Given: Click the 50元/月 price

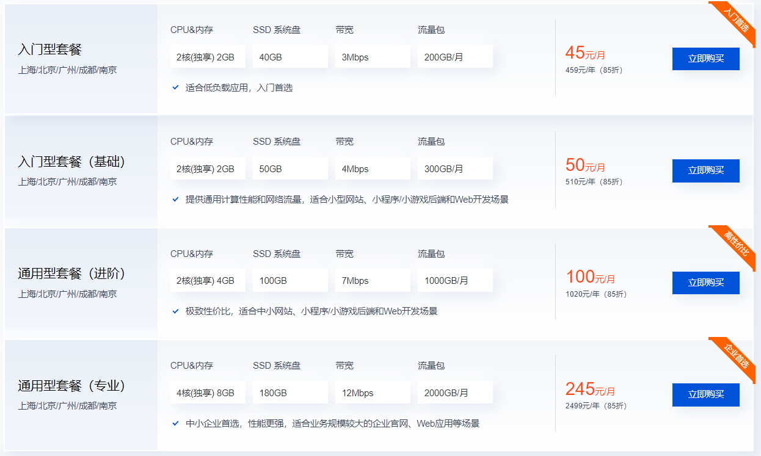Looking at the screenshot, I should [585, 165].
